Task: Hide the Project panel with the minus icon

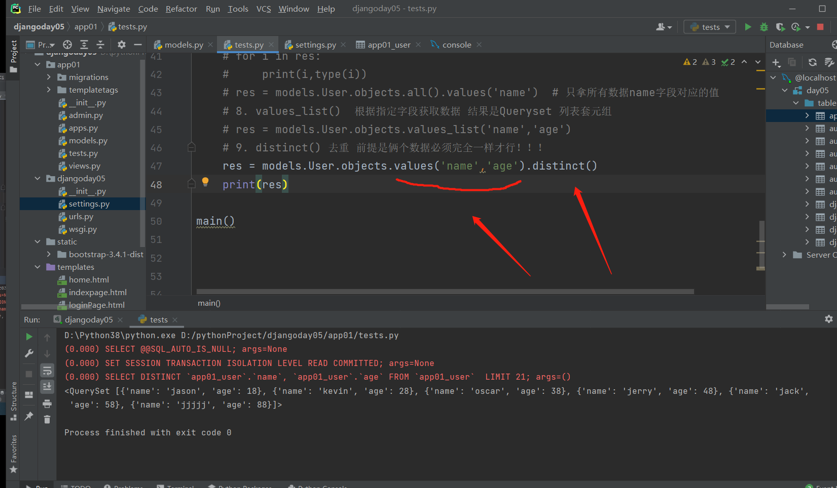Action: 137,45
